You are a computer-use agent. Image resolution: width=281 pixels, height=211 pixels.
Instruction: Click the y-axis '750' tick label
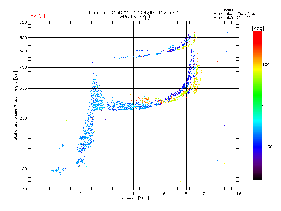click(23, 22)
